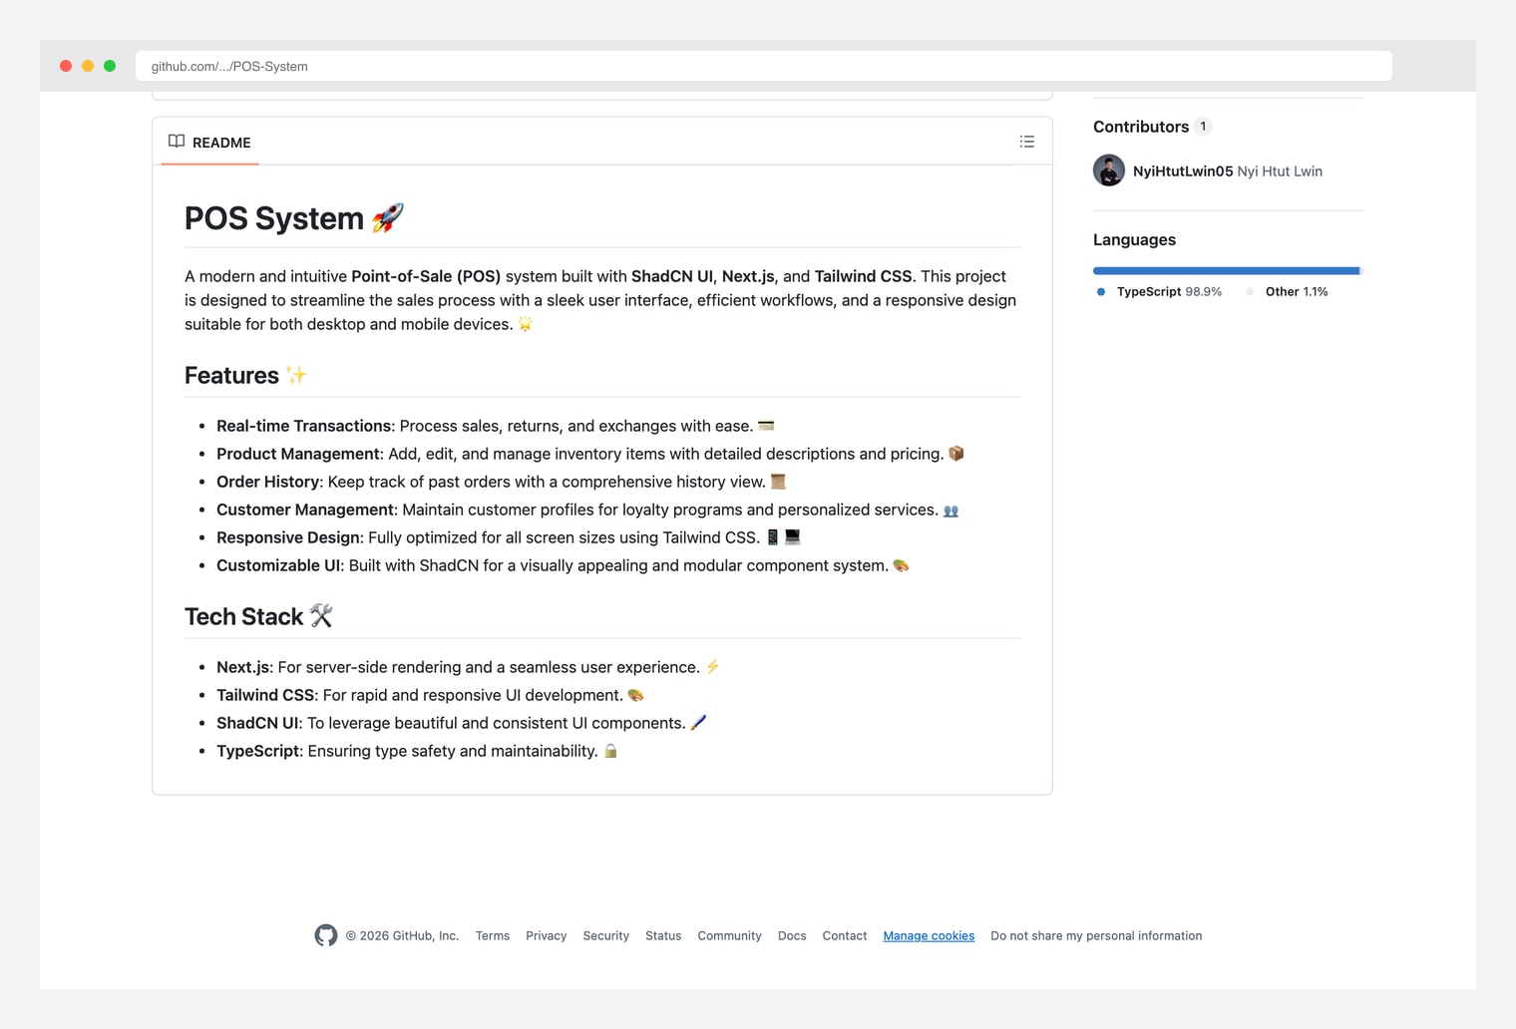Click the bold text Responsive Design
The height and width of the screenshot is (1029, 1516).
point(288,537)
